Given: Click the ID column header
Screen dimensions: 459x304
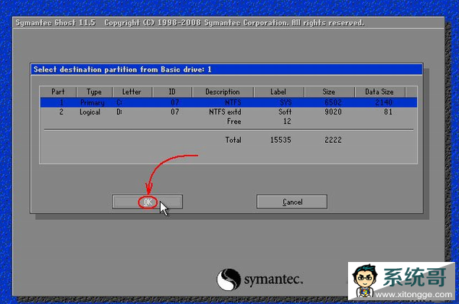Looking at the screenshot, I should [172, 92].
